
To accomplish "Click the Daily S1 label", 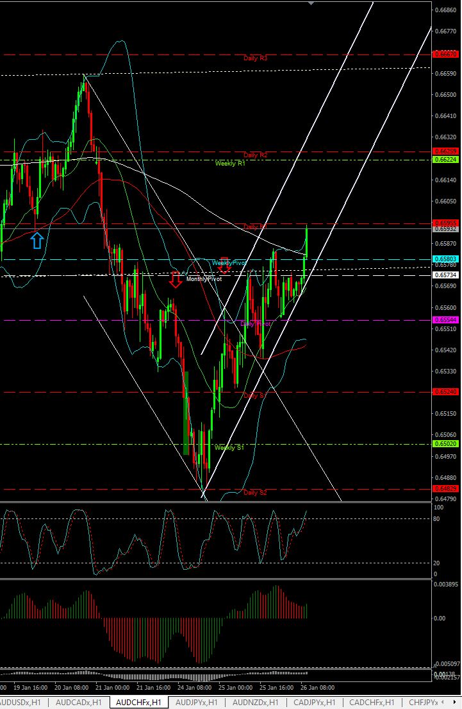I will [x=255, y=396].
